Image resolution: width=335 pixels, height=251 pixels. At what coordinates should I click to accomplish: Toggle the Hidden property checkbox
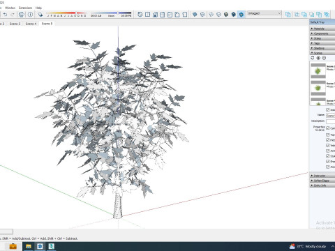coord(328,140)
